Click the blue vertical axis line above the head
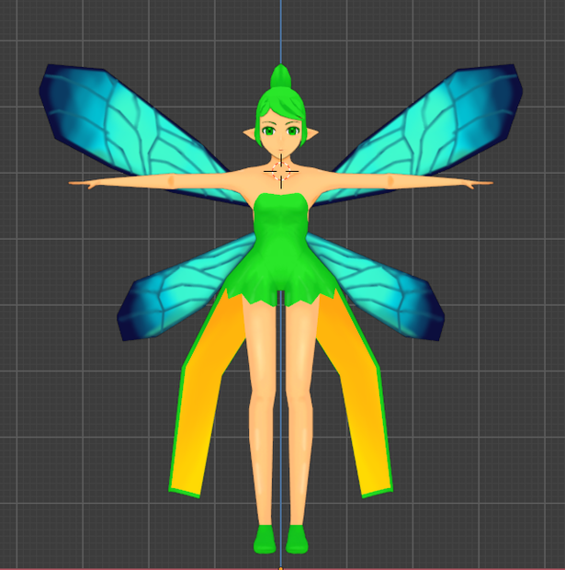The height and width of the screenshot is (570, 565). [x=281, y=32]
